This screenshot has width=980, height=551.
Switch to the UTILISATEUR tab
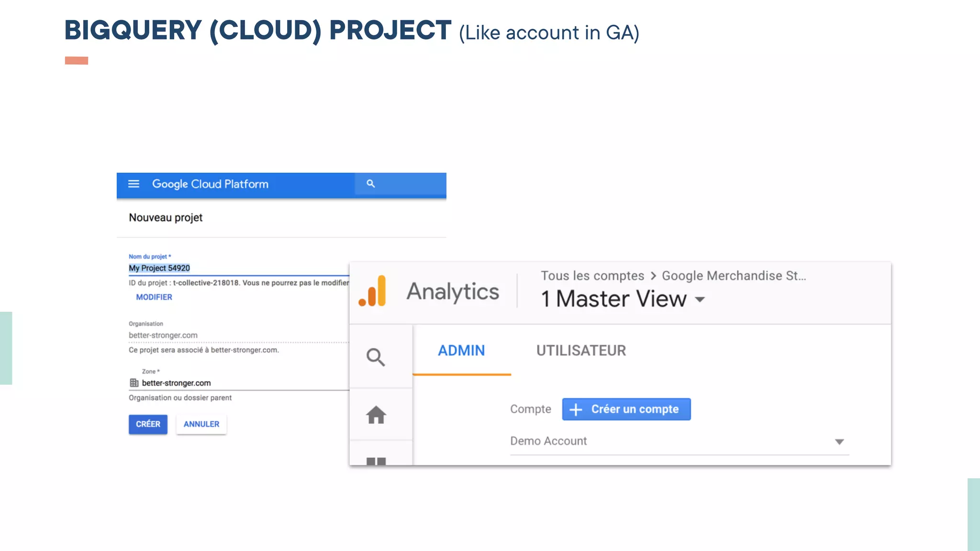[581, 351]
